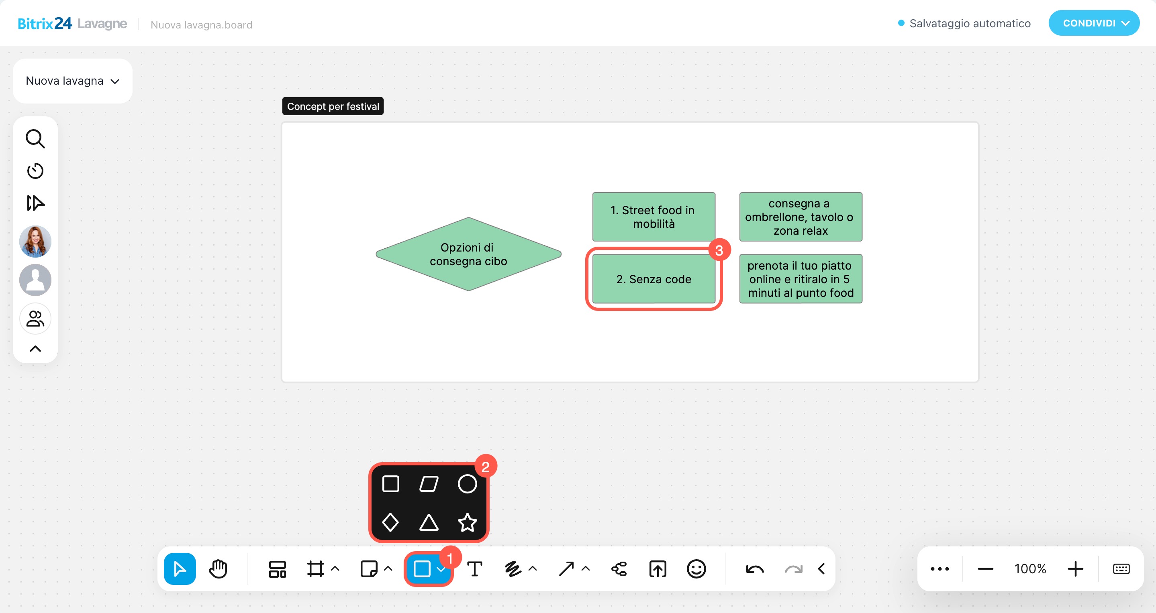Viewport: 1156px width, 613px height.
Task: Select the '2. Senza code' box
Action: pyautogui.click(x=654, y=279)
